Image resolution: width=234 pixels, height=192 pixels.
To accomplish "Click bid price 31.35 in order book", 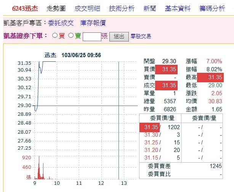I will pyautogui.click(x=149, y=127).
